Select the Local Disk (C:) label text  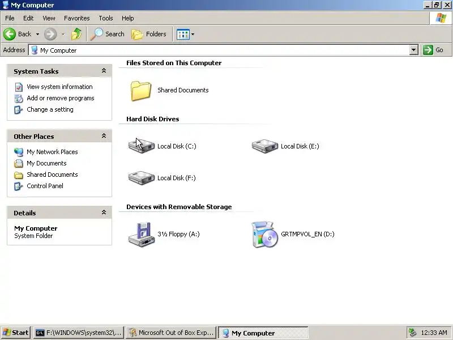pos(177,146)
